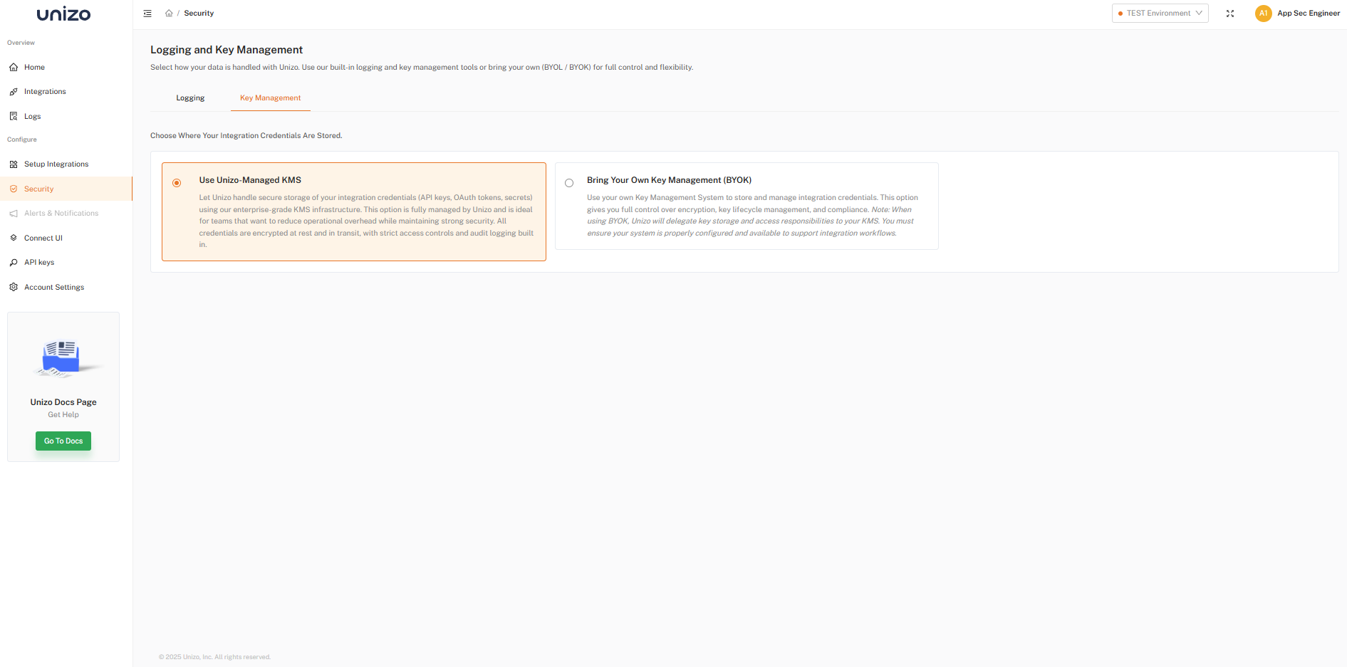Switch to the Logging tab
This screenshot has height=667, width=1347.
coord(190,98)
